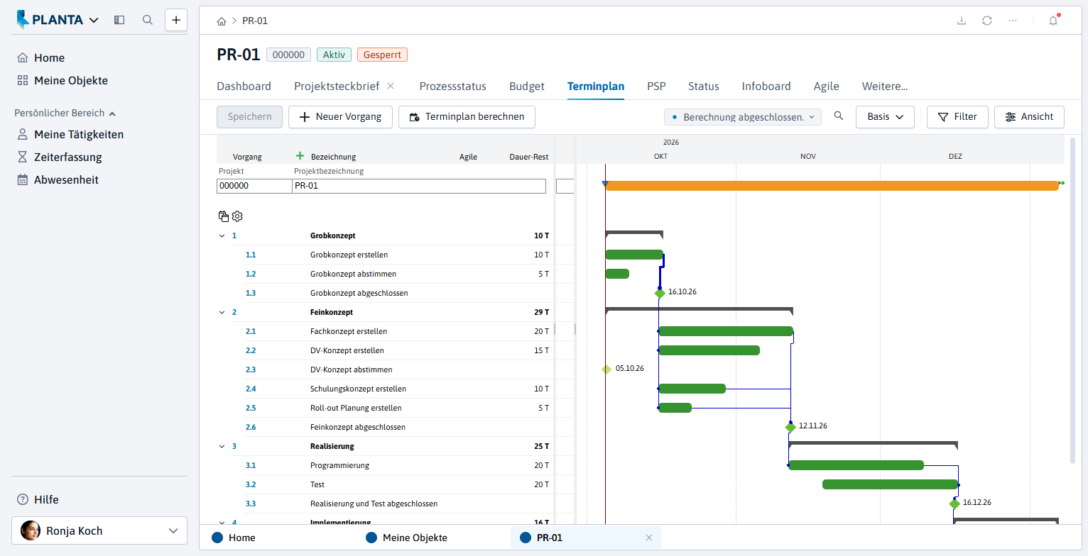Open the notifications bell
The image size is (1088, 556).
(x=1053, y=21)
